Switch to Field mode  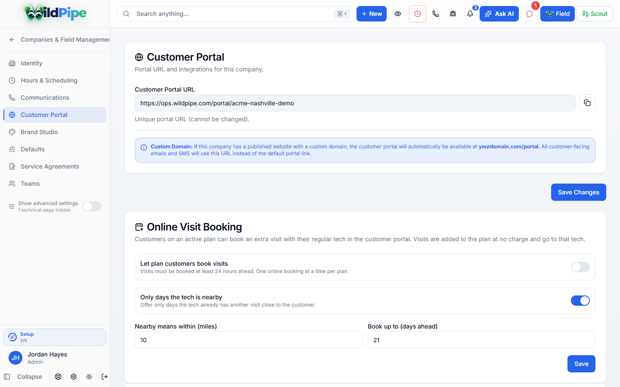pos(558,14)
